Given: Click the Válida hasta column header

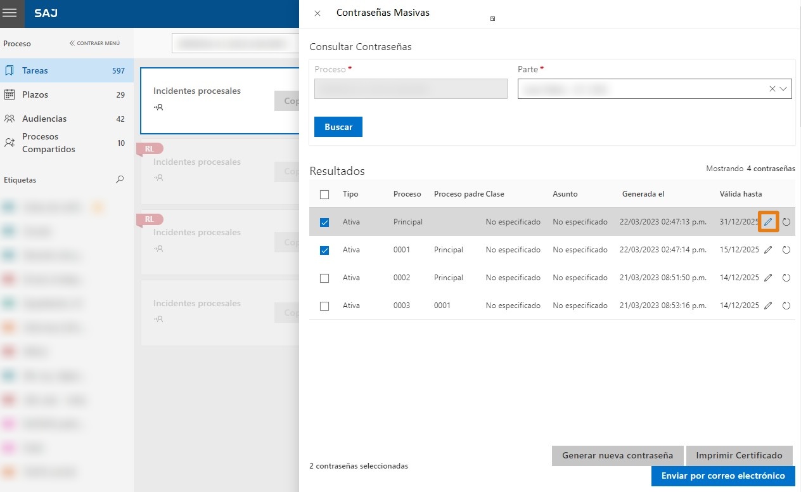Looking at the screenshot, I should tap(741, 194).
